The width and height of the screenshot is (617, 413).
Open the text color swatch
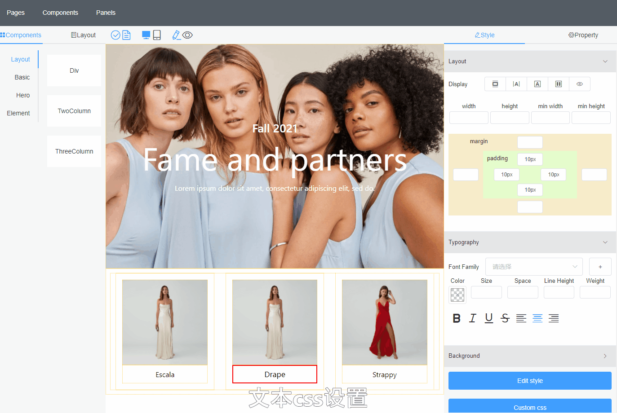pos(457,294)
